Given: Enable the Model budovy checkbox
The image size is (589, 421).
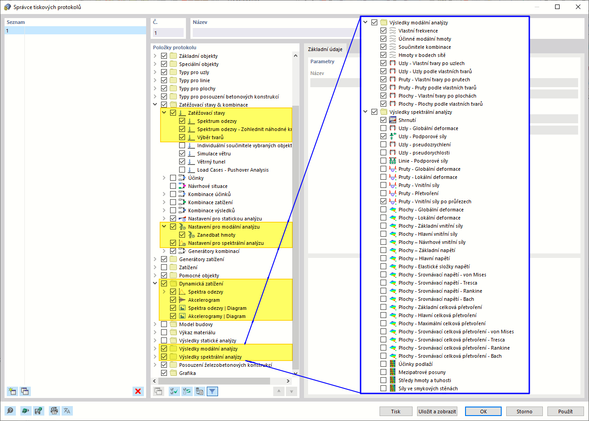Looking at the screenshot, I should coord(164,324).
